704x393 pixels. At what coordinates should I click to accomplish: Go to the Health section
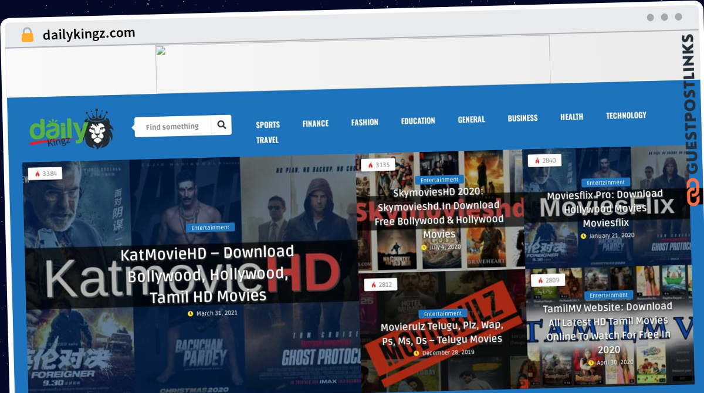point(572,117)
